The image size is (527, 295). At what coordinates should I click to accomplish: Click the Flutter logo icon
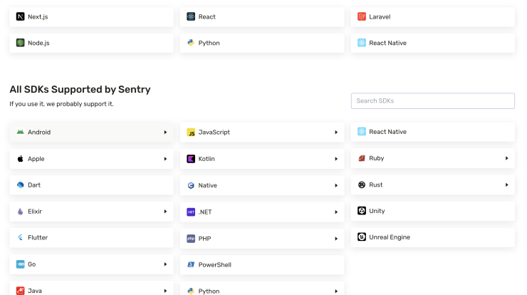click(x=20, y=237)
